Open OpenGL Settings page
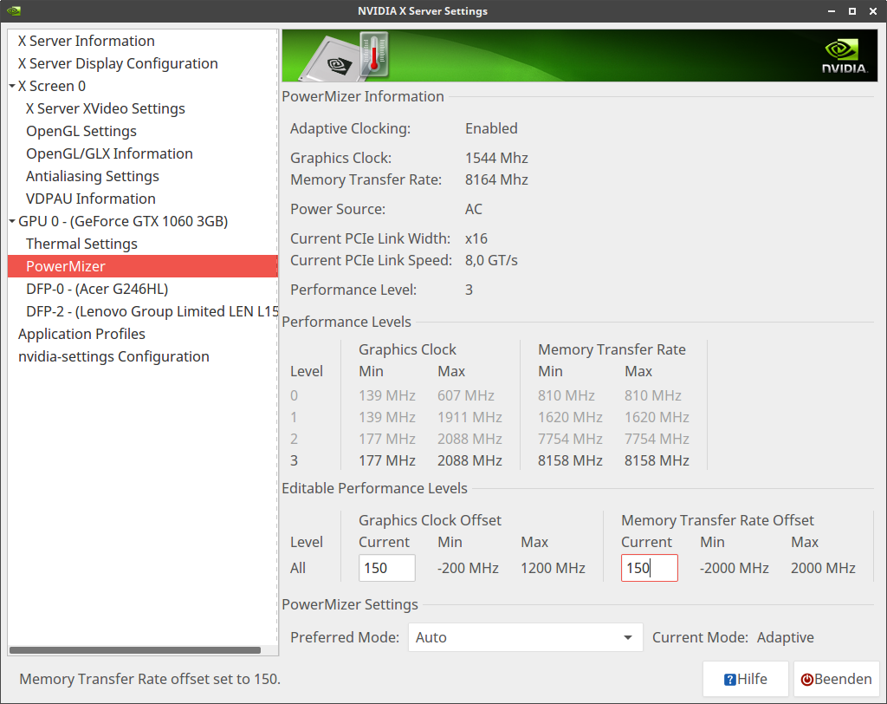887x704 pixels. coord(81,132)
